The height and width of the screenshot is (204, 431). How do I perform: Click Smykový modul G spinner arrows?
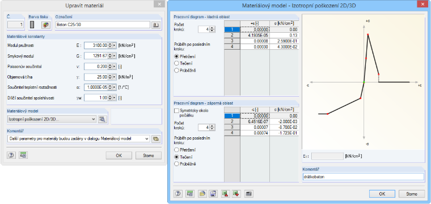coord(110,56)
